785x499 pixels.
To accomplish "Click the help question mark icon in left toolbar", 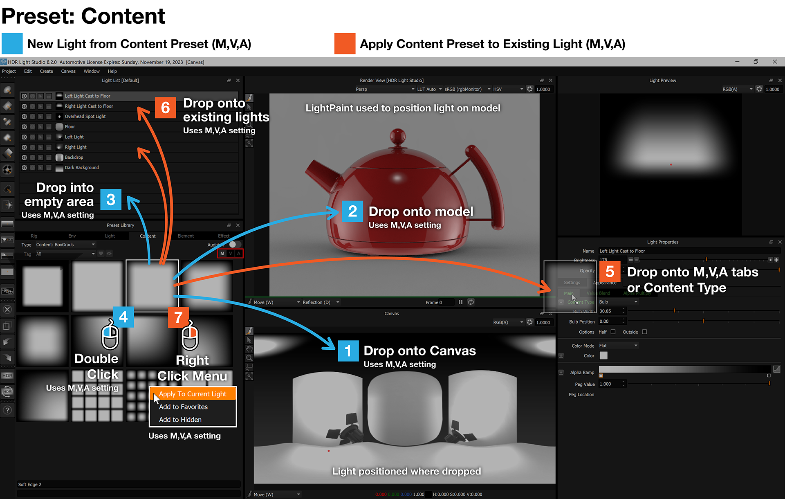I will (7, 410).
